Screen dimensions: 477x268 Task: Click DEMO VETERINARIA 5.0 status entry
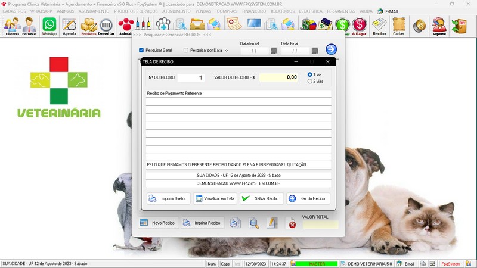click(x=367, y=264)
